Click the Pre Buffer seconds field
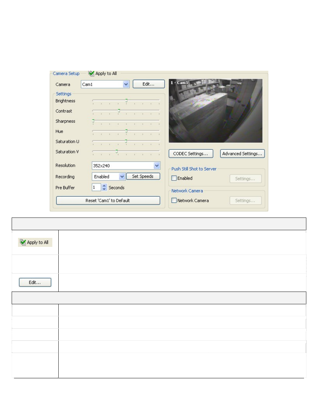 click(96, 187)
